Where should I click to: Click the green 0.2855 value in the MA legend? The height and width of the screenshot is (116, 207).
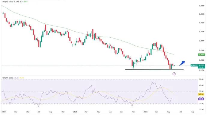25,2
